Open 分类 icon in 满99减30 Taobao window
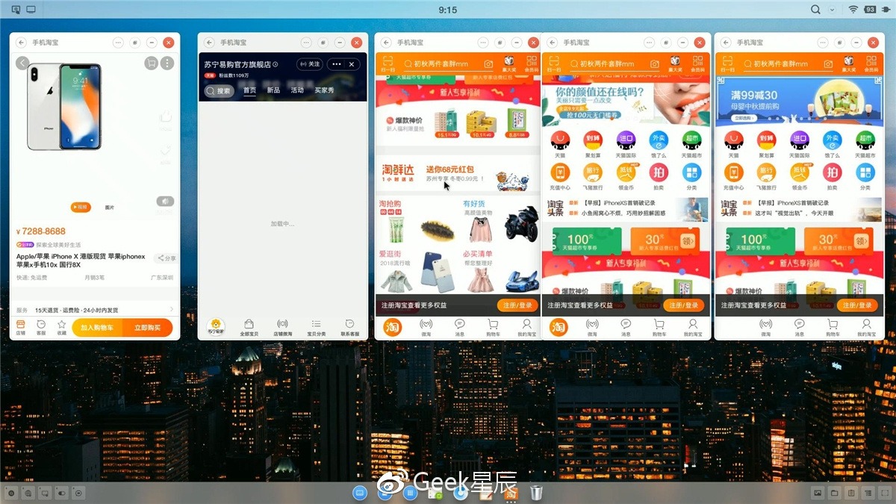Image resolution: width=896 pixels, height=504 pixels. click(865, 176)
